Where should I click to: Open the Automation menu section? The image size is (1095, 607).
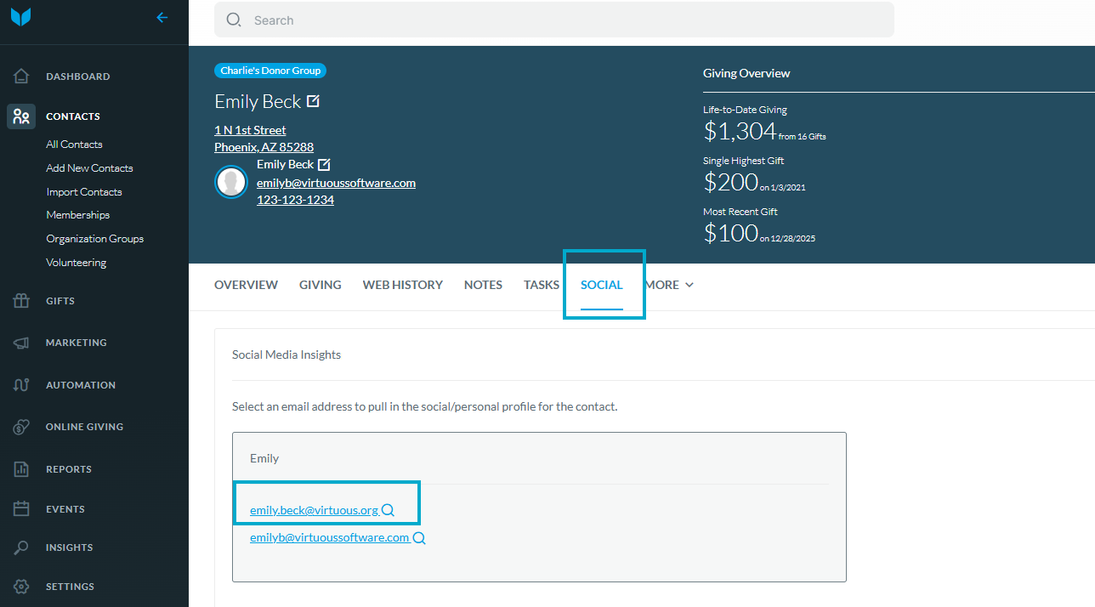[x=81, y=385]
